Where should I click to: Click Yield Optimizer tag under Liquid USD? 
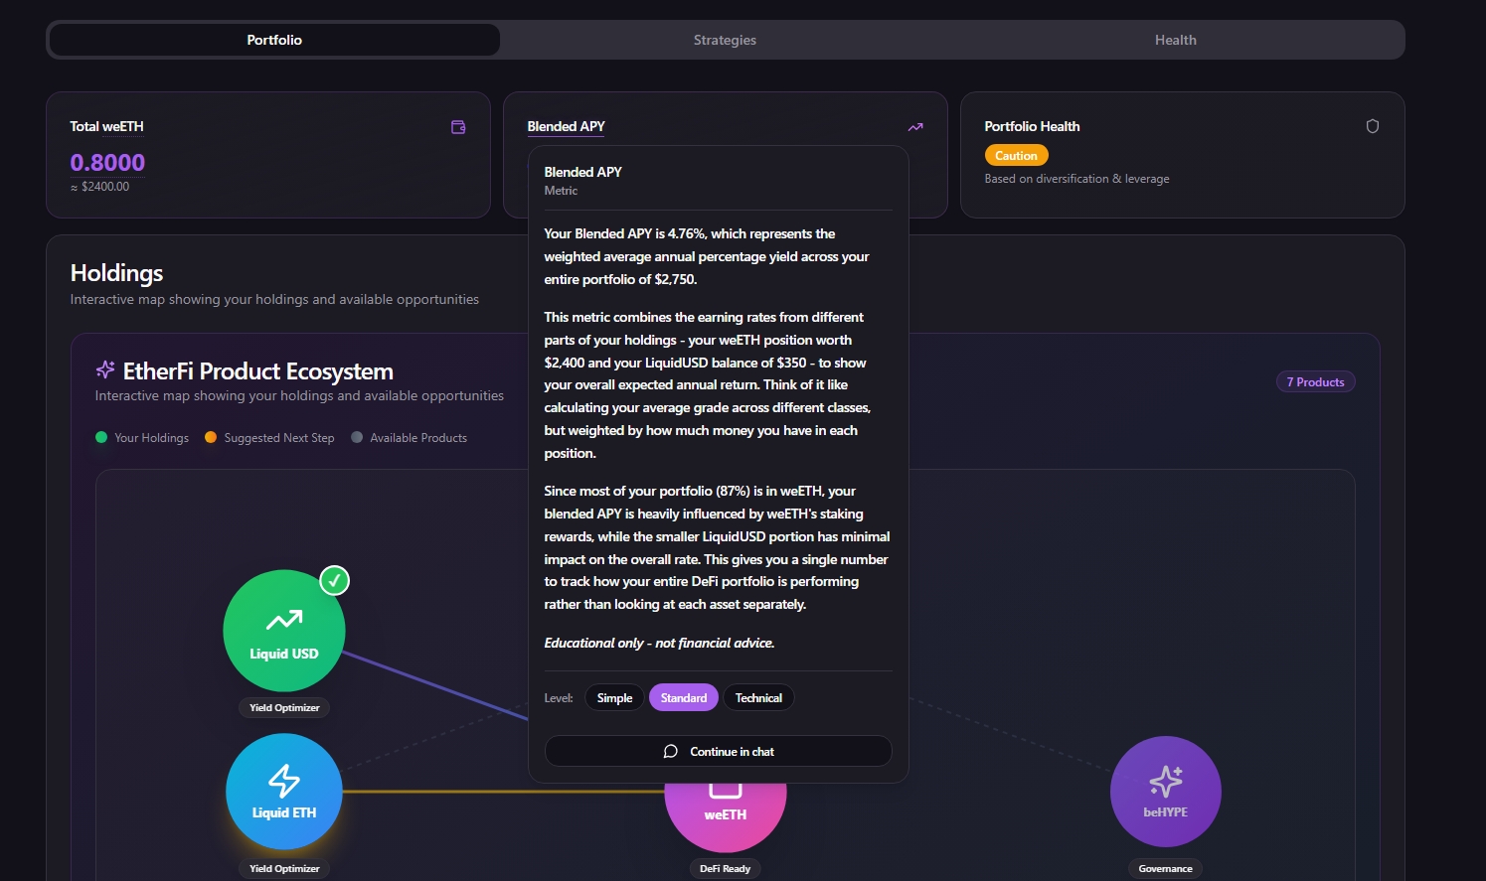point(284,708)
